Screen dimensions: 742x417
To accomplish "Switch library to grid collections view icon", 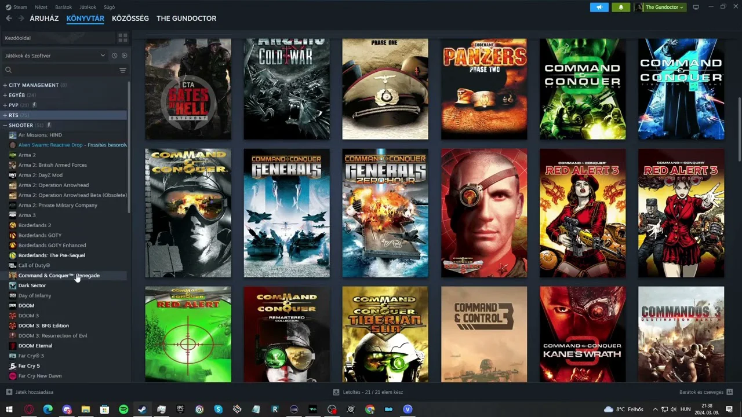I will point(123,38).
